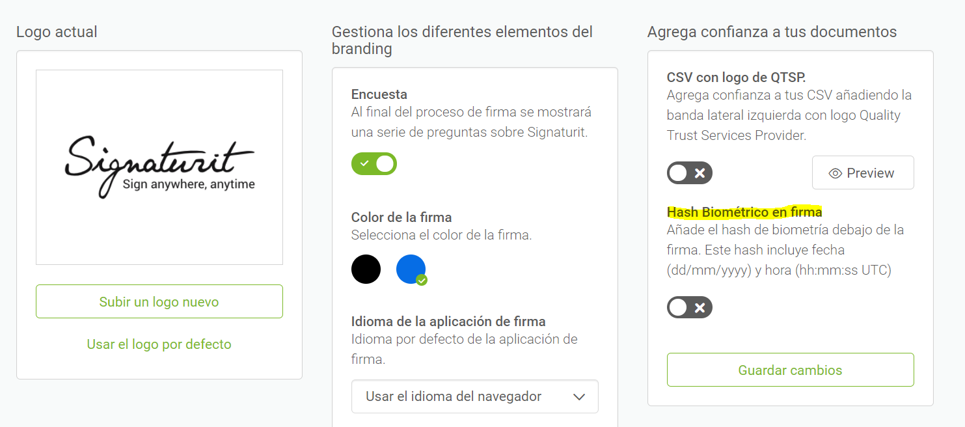Click the CSV con logo de QTSP heading
Viewport: 965px width, 427px height.
[737, 77]
